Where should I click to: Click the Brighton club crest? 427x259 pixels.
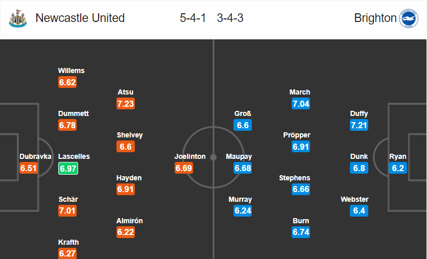[408, 18]
